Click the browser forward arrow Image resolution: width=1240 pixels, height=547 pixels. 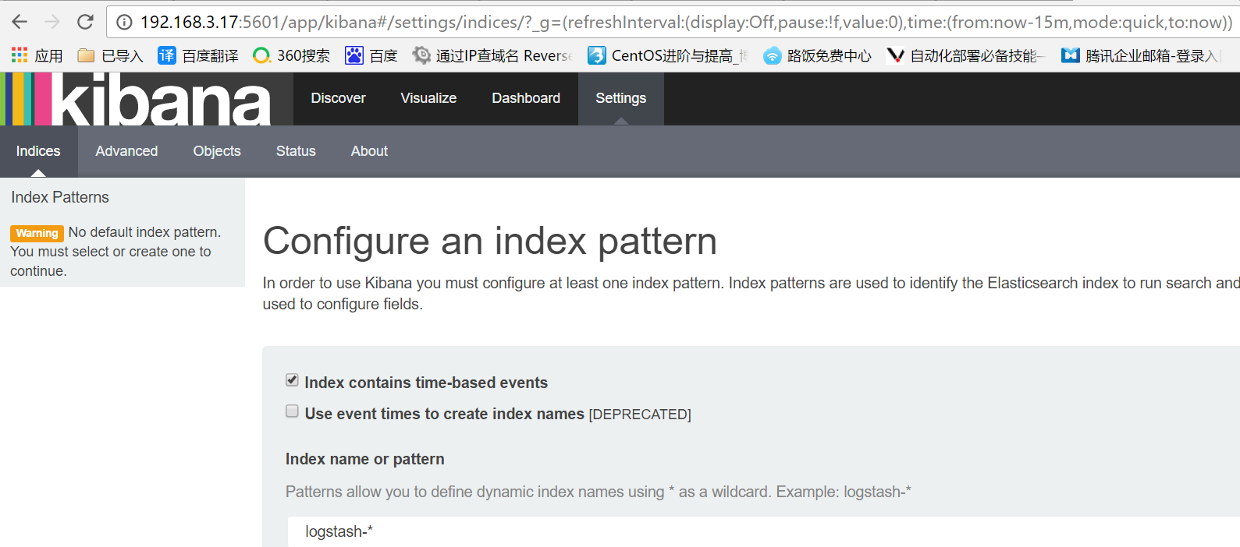tap(52, 22)
